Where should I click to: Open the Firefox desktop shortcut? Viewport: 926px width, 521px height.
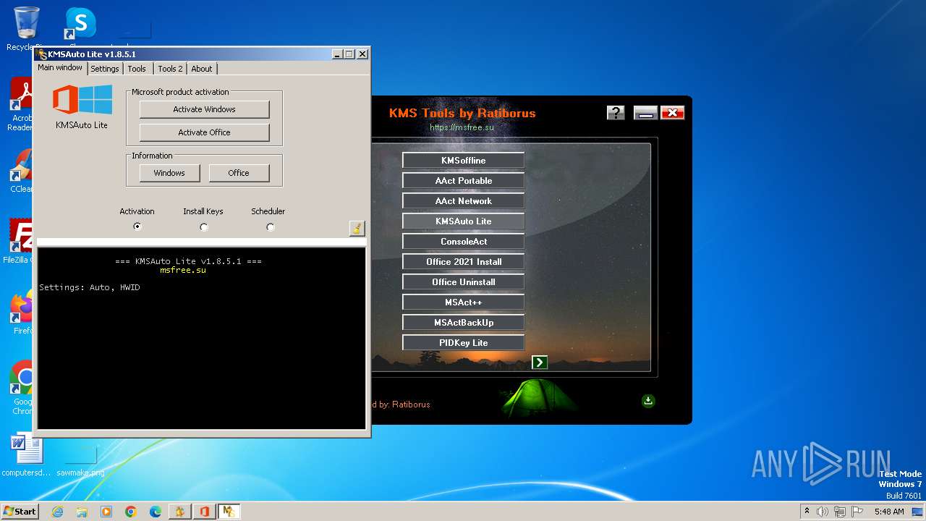click(22, 313)
